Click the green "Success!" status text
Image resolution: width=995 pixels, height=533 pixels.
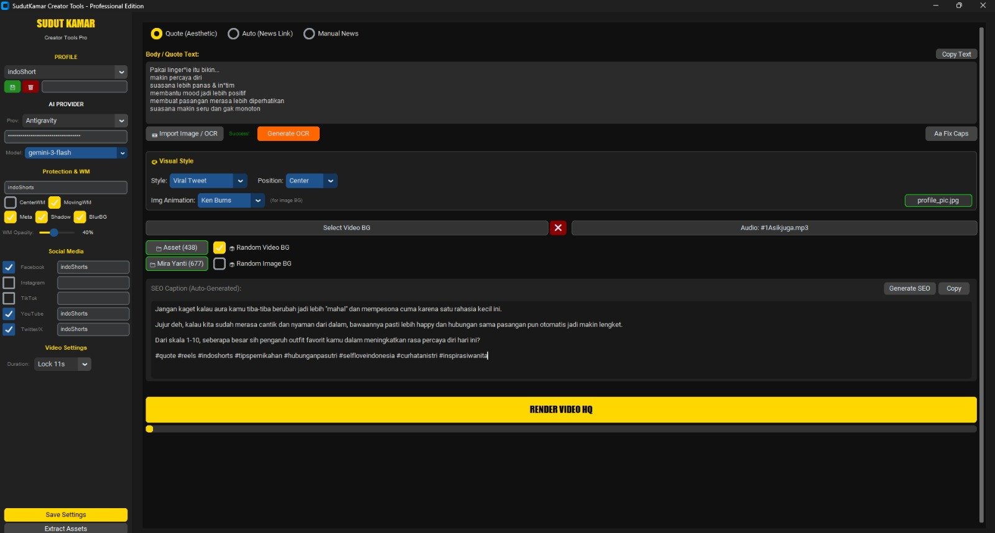(239, 134)
